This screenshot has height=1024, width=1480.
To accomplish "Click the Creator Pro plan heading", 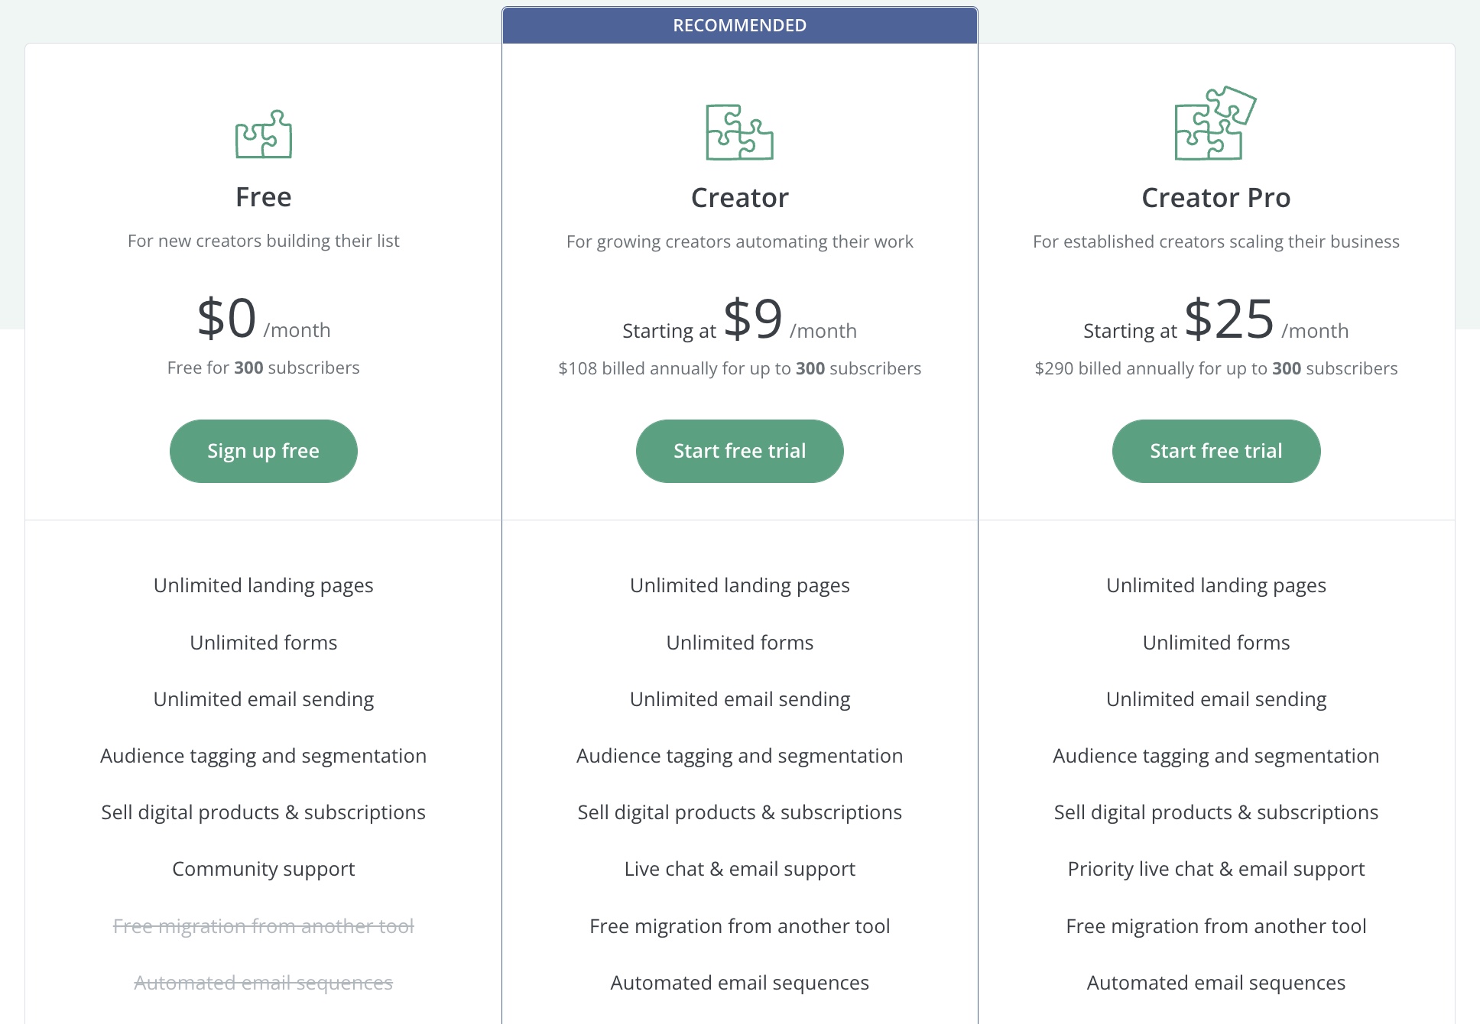I will click(1216, 198).
